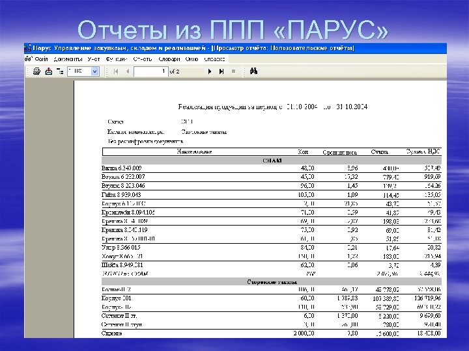The height and width of the screenshot is (351, 469).
Task: Select row 'Втулка 6.252.007'
Action: [x=271, y=177]
